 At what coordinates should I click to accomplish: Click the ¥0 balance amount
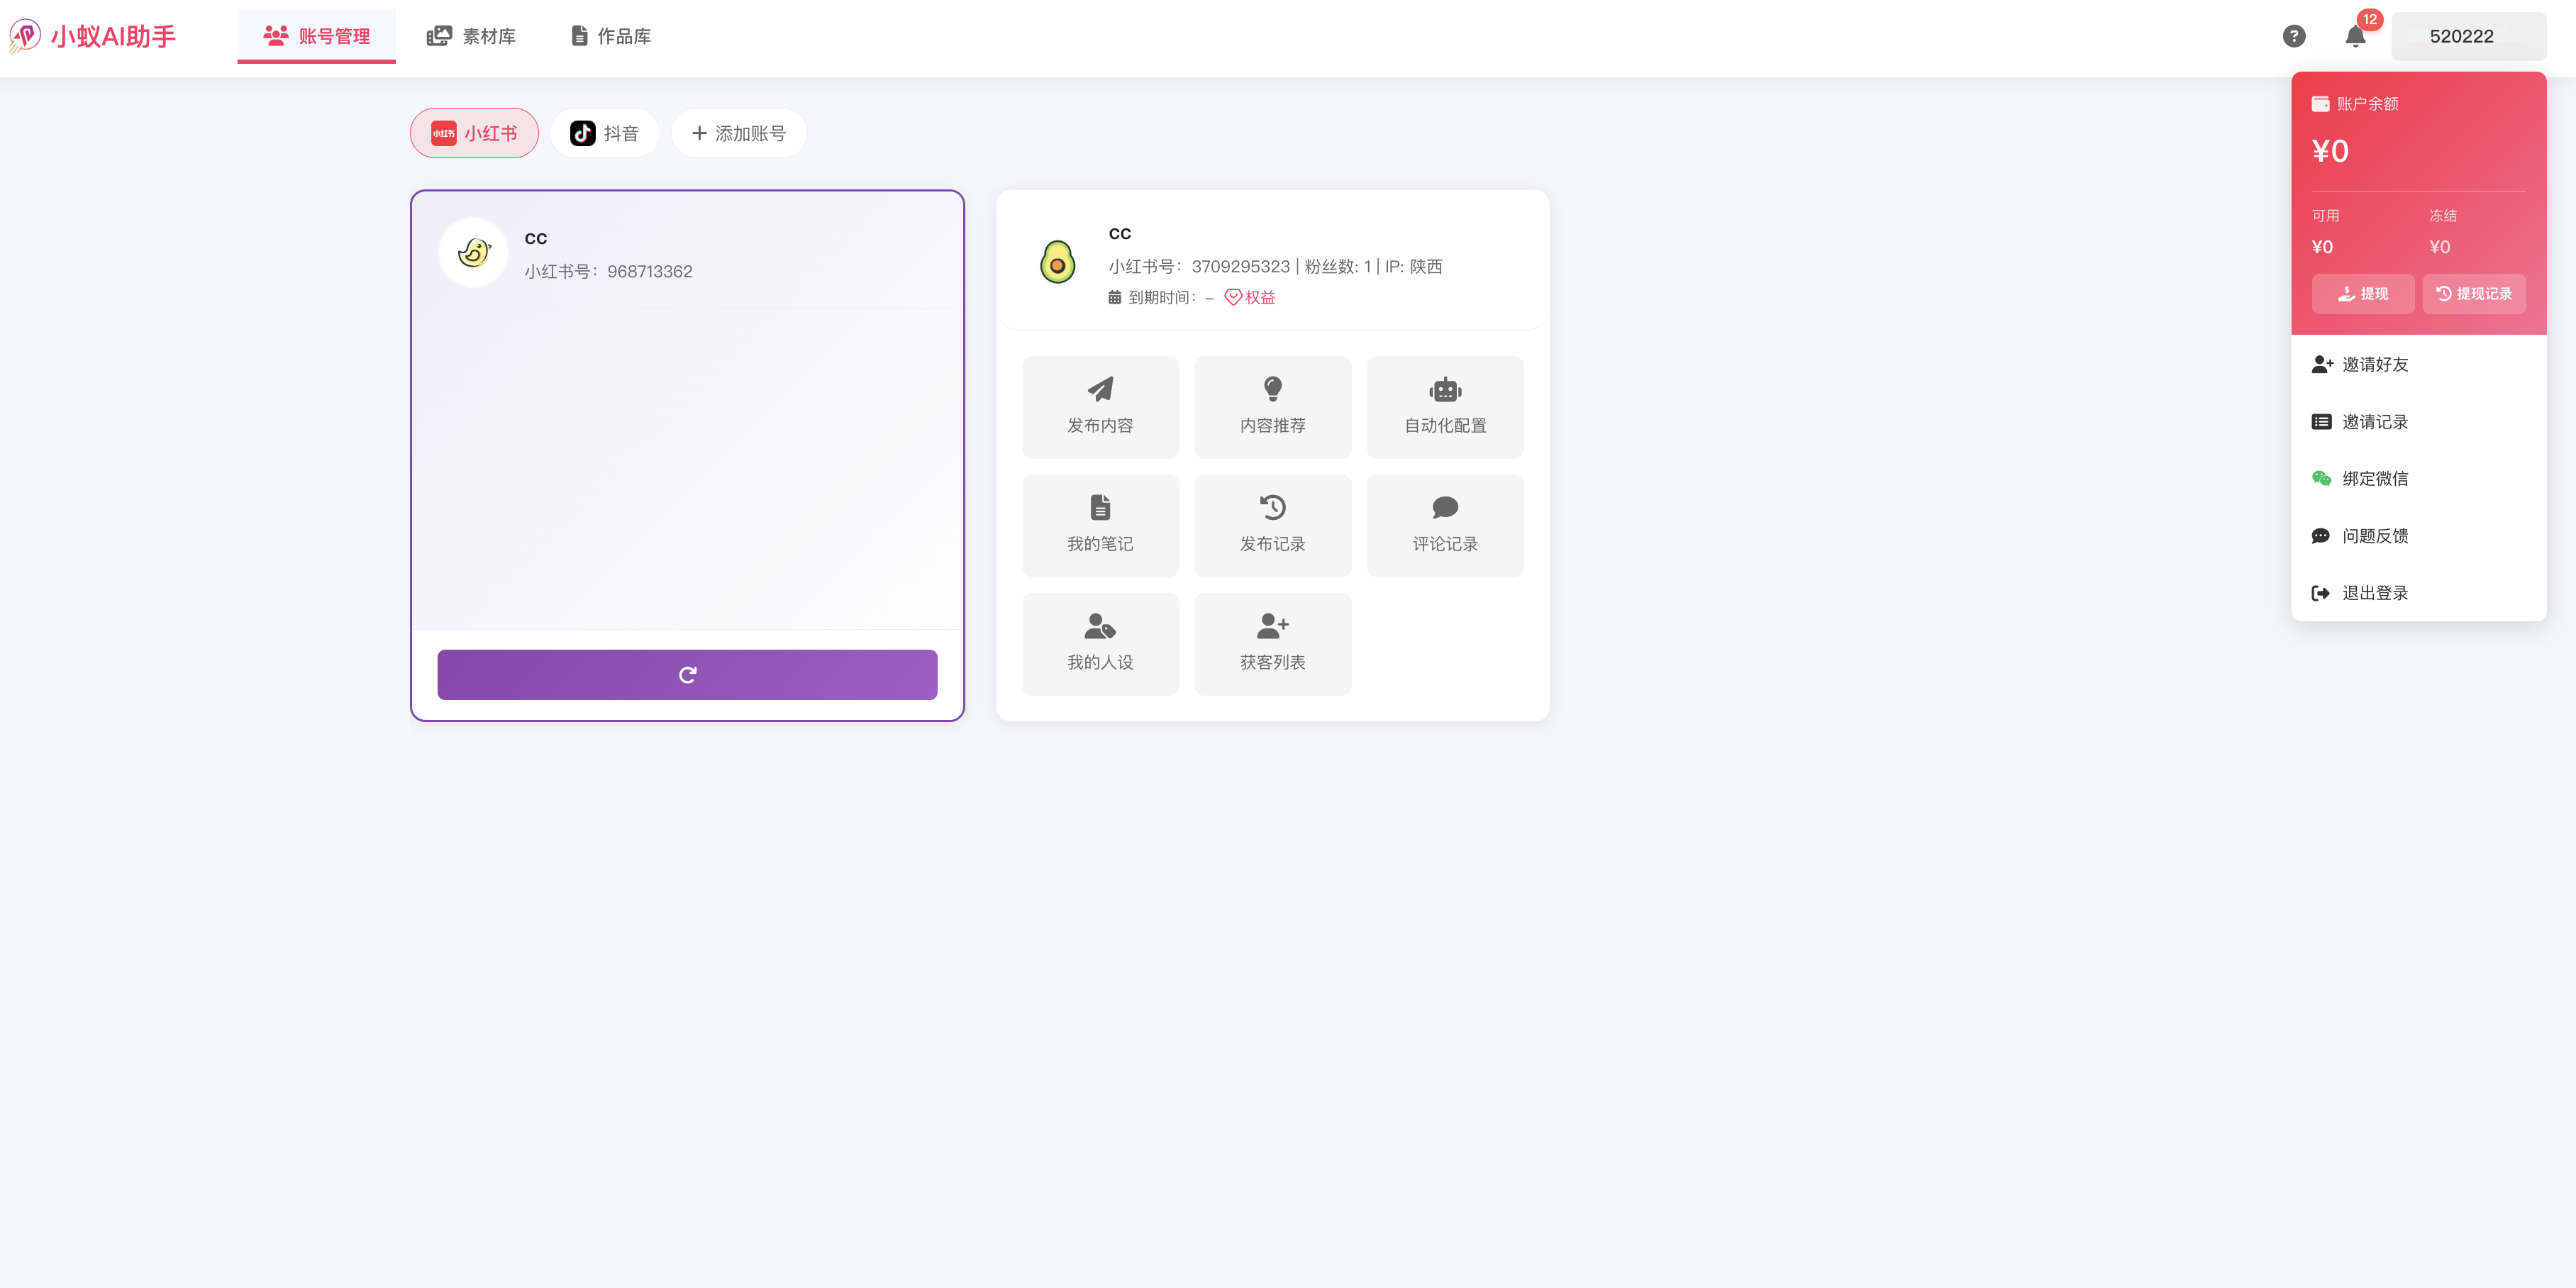[x=2330, y=151]
